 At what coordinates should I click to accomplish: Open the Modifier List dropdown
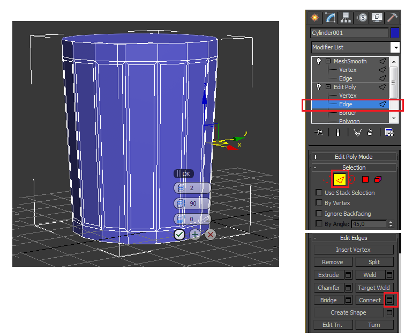click(395, 48)
